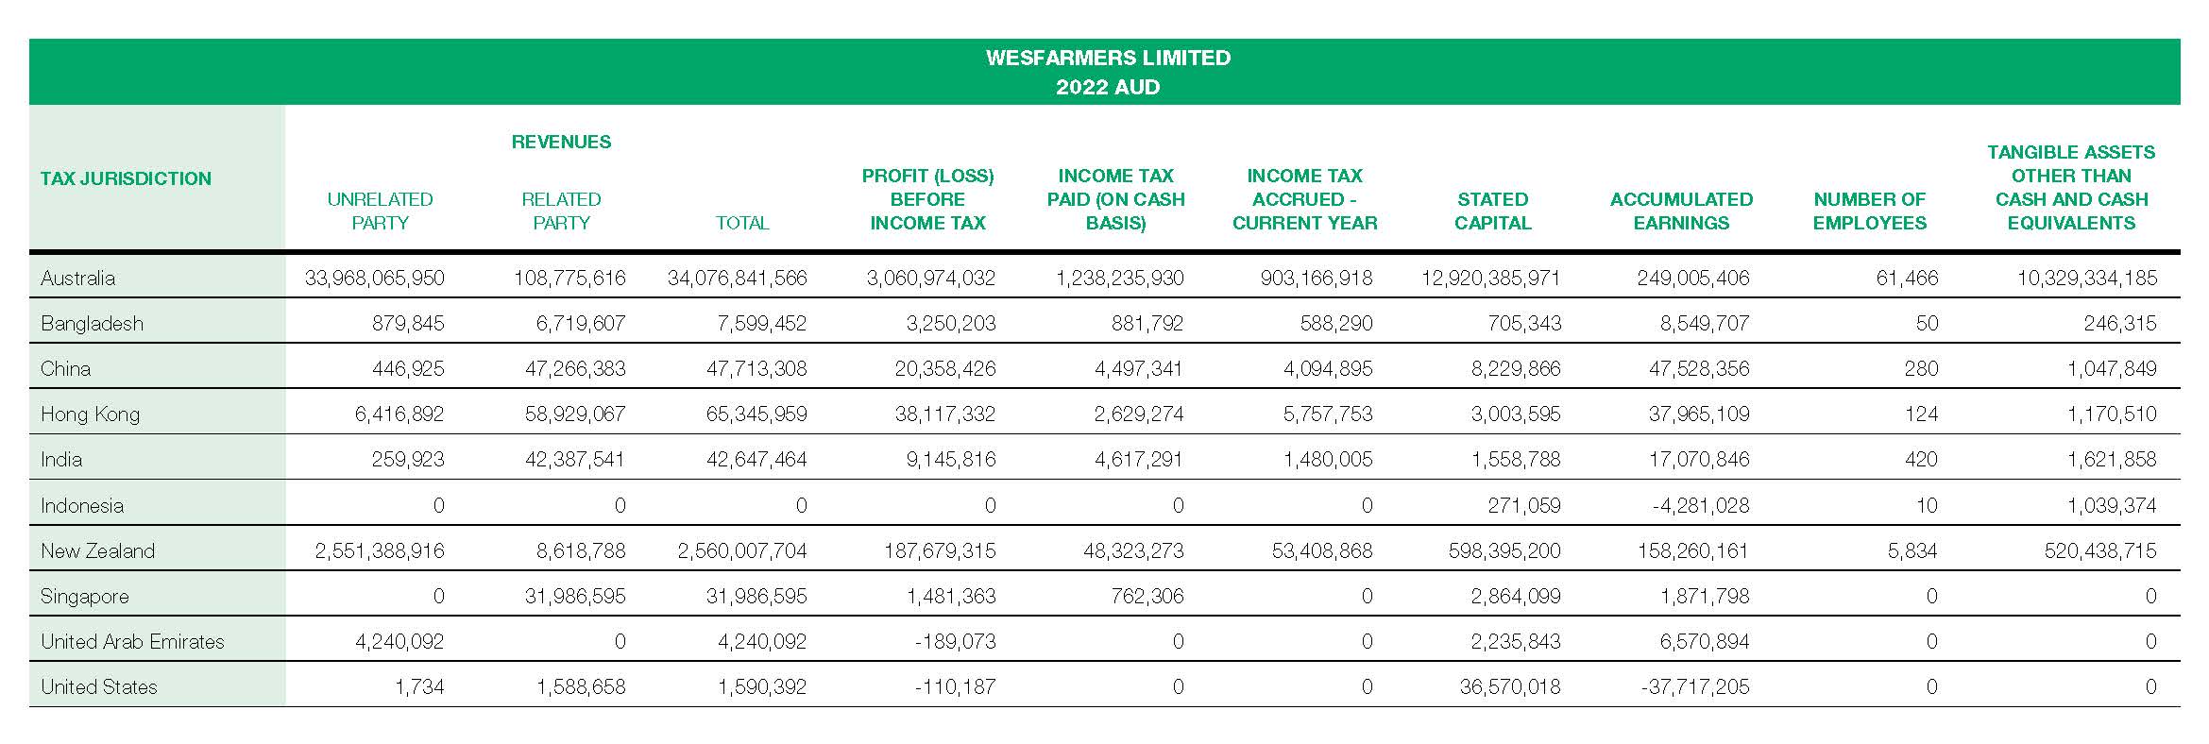The image size is (2209, 744).
Task: Click Australia's total revenue 34,076,841,566
Action: coord(737,278)
